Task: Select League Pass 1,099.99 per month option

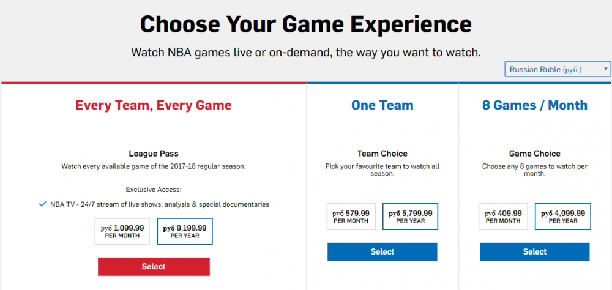Action: click(x=122, y=231)
